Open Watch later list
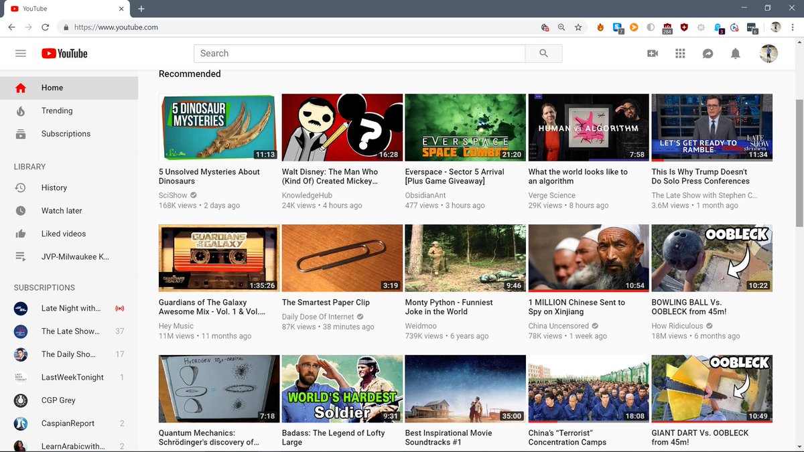Image resolution: width=804 pixels, height=452 pixels. pyautogui.click(x=69, y=211)
